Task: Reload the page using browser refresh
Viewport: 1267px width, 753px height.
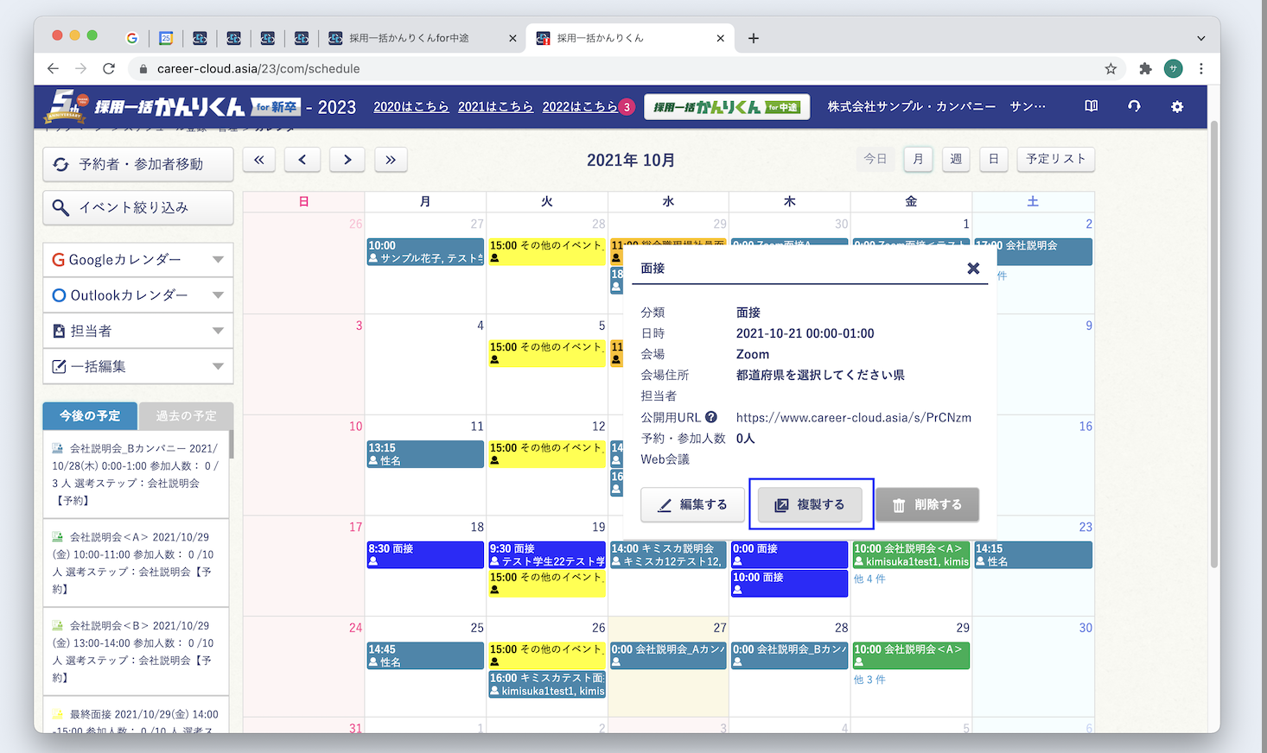Action: point(109,69)
